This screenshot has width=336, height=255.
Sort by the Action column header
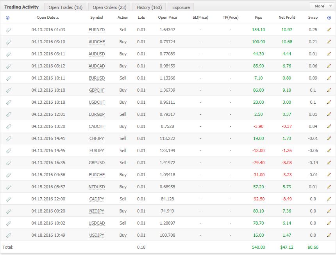(123, 18)
